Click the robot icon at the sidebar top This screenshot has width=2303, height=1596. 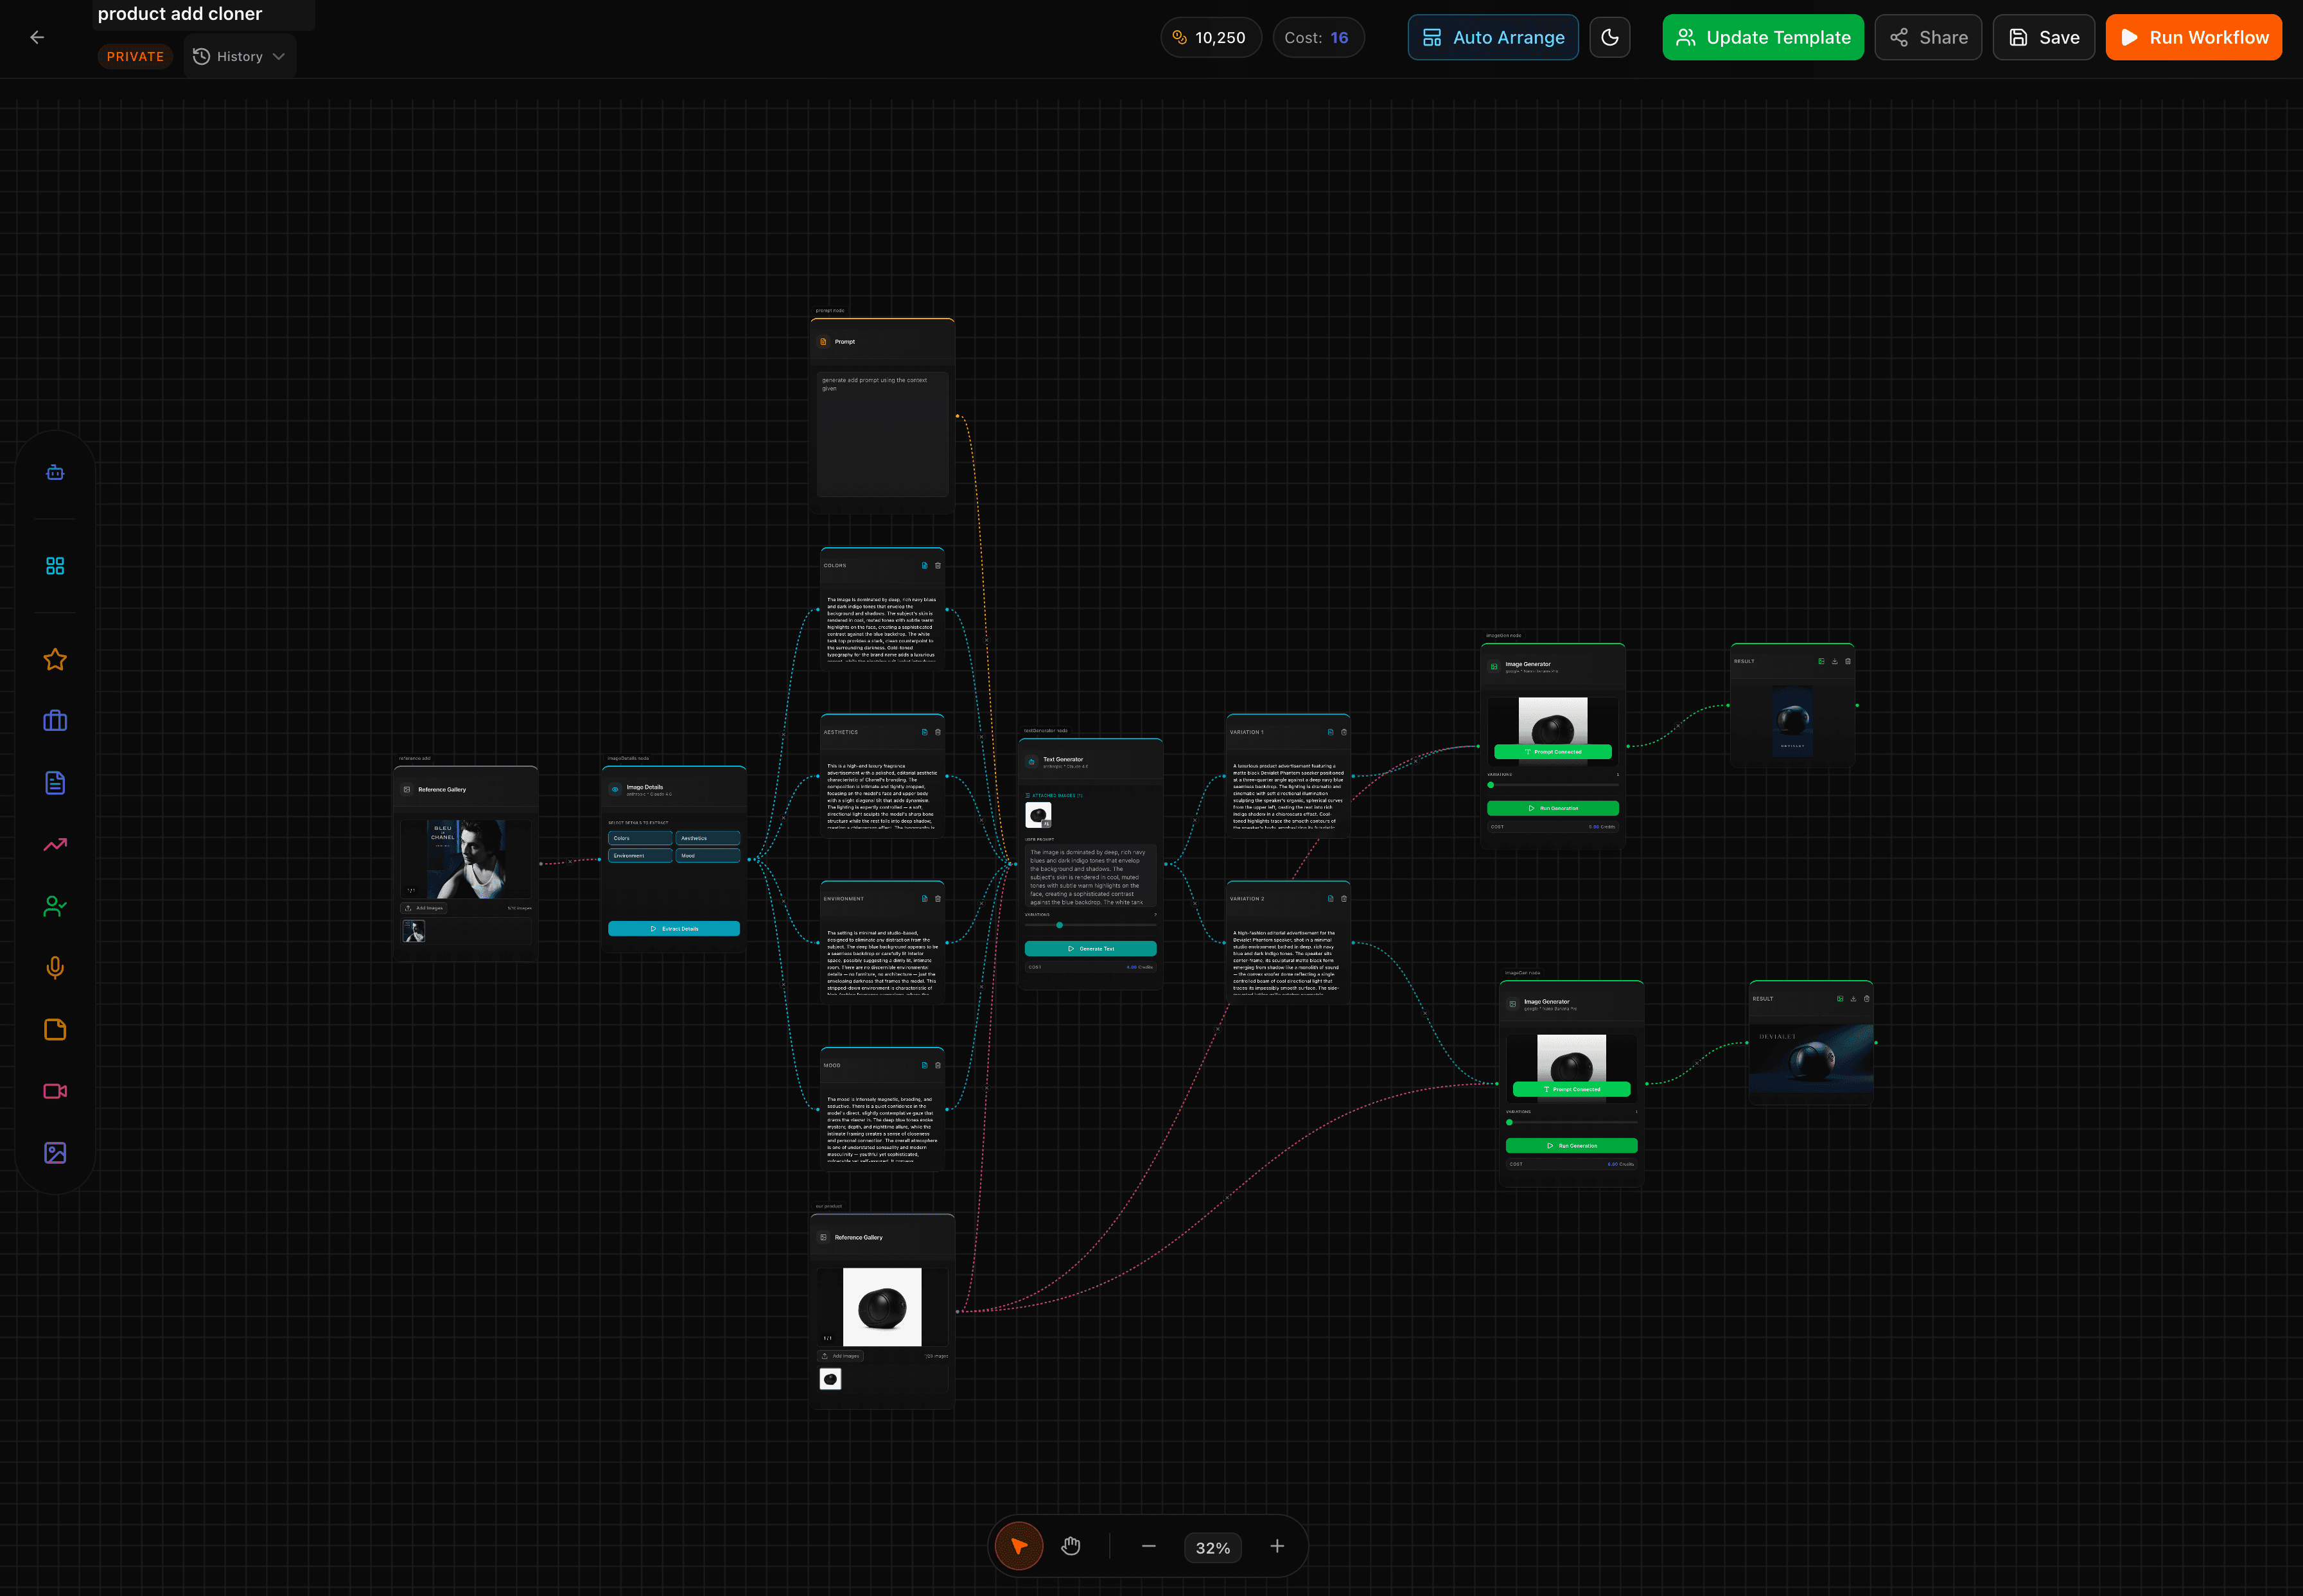[x=54, y=471]
